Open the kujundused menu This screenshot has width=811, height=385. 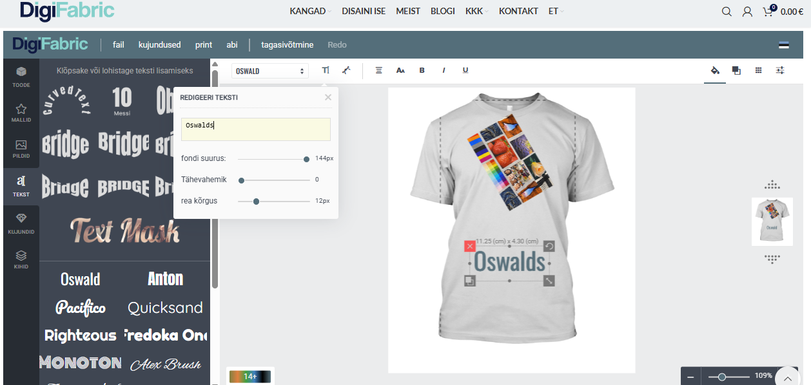[x=159, y=45]
